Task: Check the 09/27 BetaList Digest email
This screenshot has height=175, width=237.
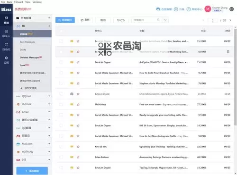Action: (x=61, y=41)
